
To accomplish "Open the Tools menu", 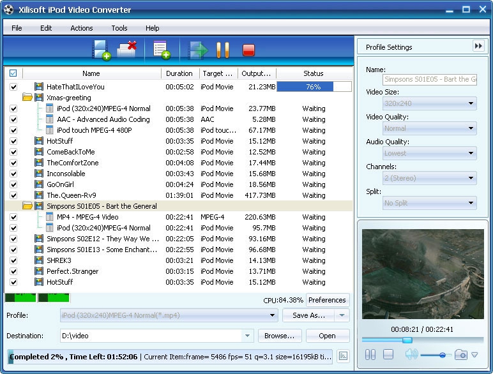I will tap(119, 28).
